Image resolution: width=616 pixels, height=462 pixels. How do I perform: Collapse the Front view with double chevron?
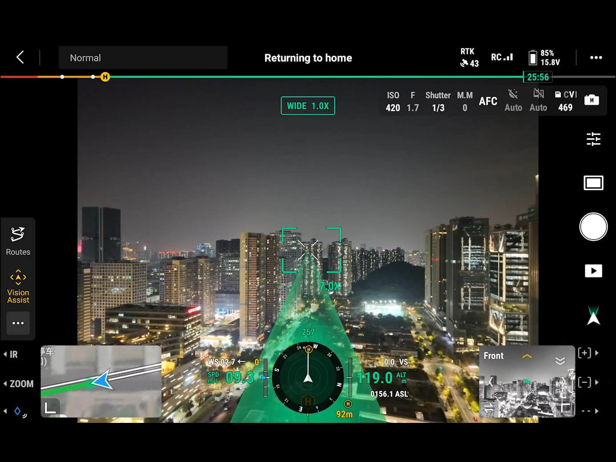pyautogui.click(x=560, y=360)
